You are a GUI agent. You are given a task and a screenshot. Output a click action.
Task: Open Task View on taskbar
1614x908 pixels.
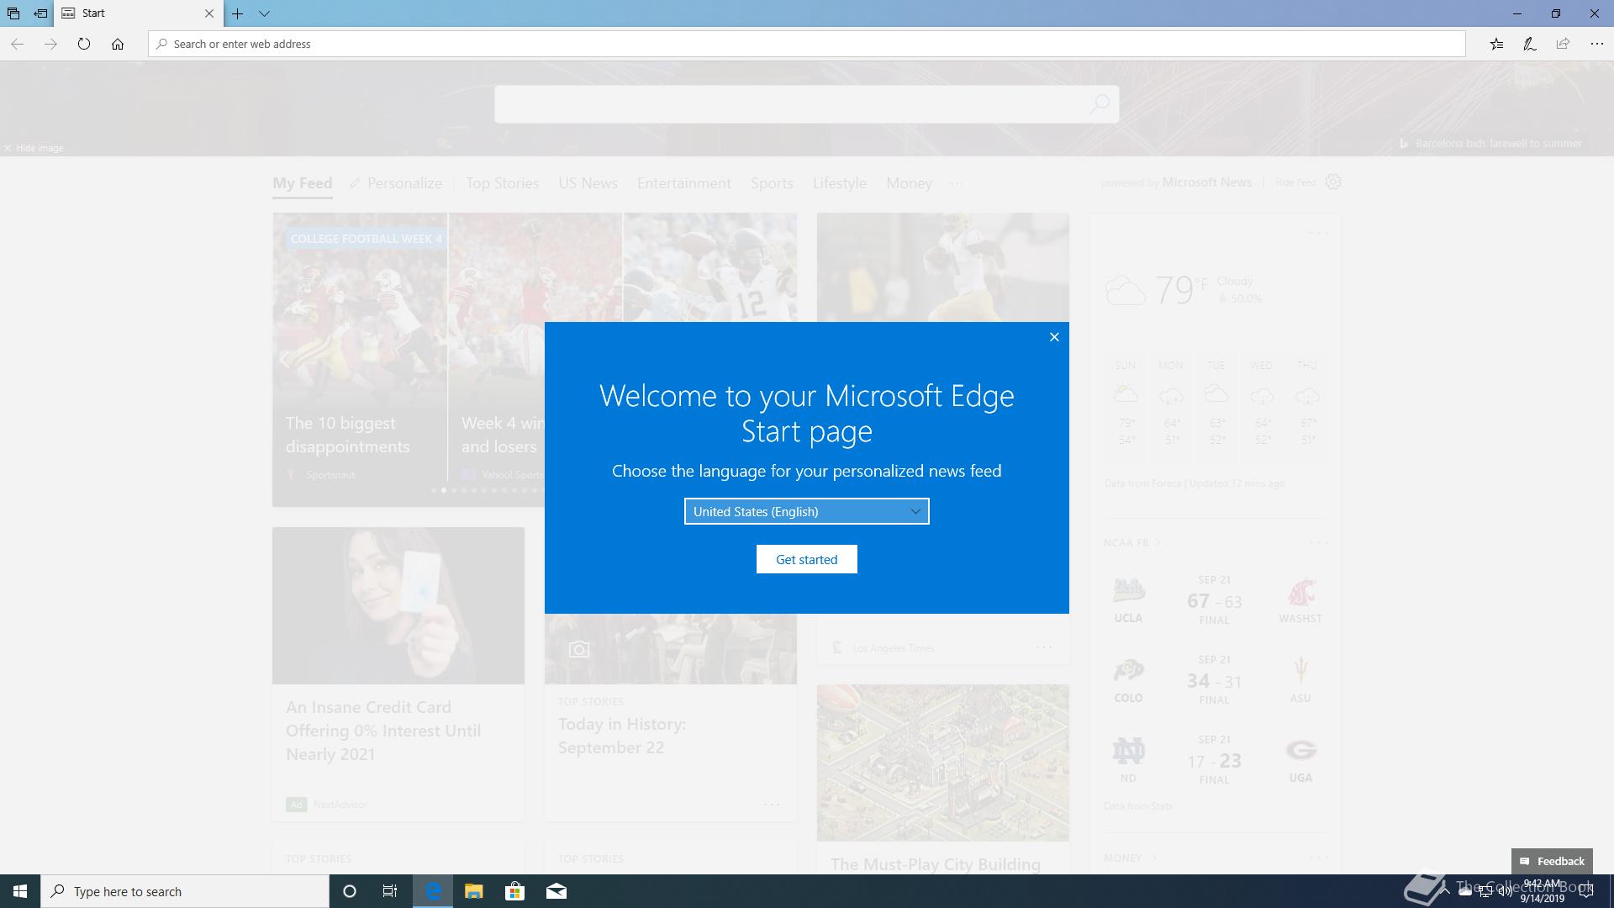[x=390, y=891]
